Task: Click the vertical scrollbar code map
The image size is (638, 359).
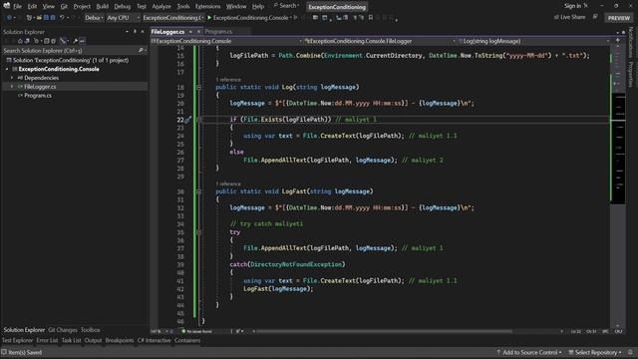Action: point(618,185)
